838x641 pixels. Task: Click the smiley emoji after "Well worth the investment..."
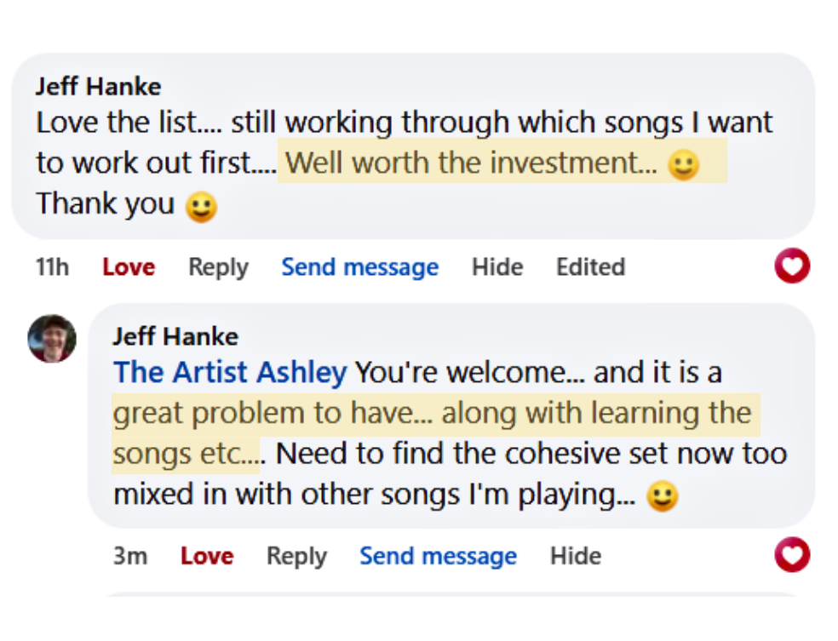[x=683, y=164]
